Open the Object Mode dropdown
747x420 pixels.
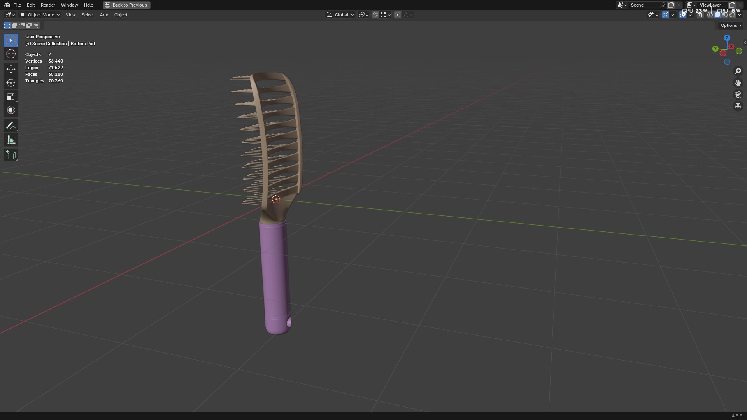pos(40,15)
